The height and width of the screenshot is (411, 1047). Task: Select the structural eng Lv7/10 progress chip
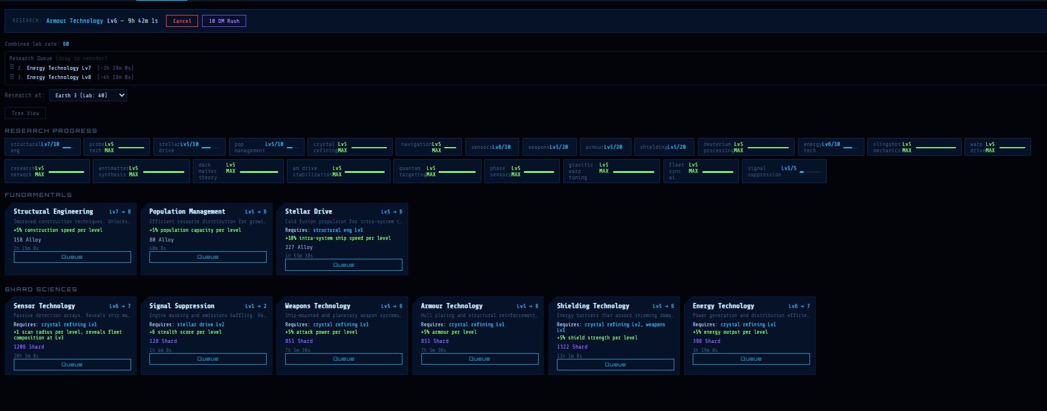[43, 147]
